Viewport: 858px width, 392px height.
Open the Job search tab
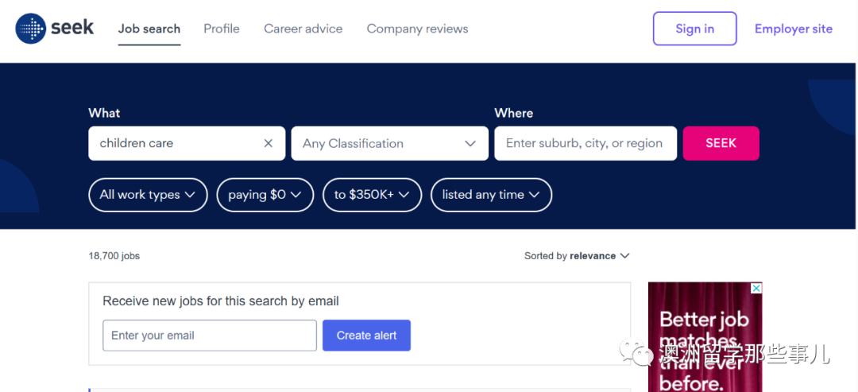pyautogui.click(x=149, y=29)
